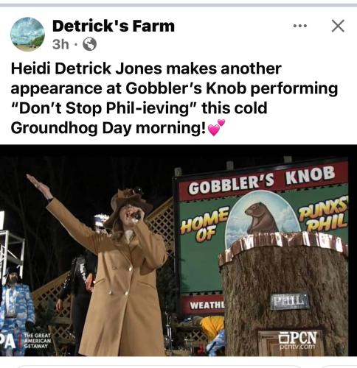Click the PHIL nameplate on the stump
Image resolution: width=357 pixels, height=368 pixels.
pyautogui.click(x=289, y=301)
